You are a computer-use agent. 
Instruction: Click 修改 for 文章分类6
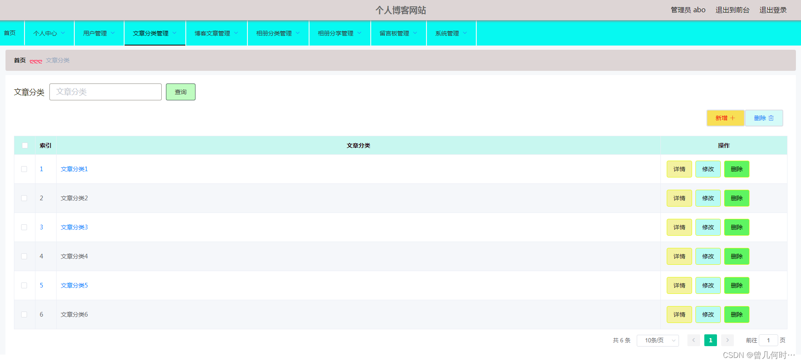708,315
